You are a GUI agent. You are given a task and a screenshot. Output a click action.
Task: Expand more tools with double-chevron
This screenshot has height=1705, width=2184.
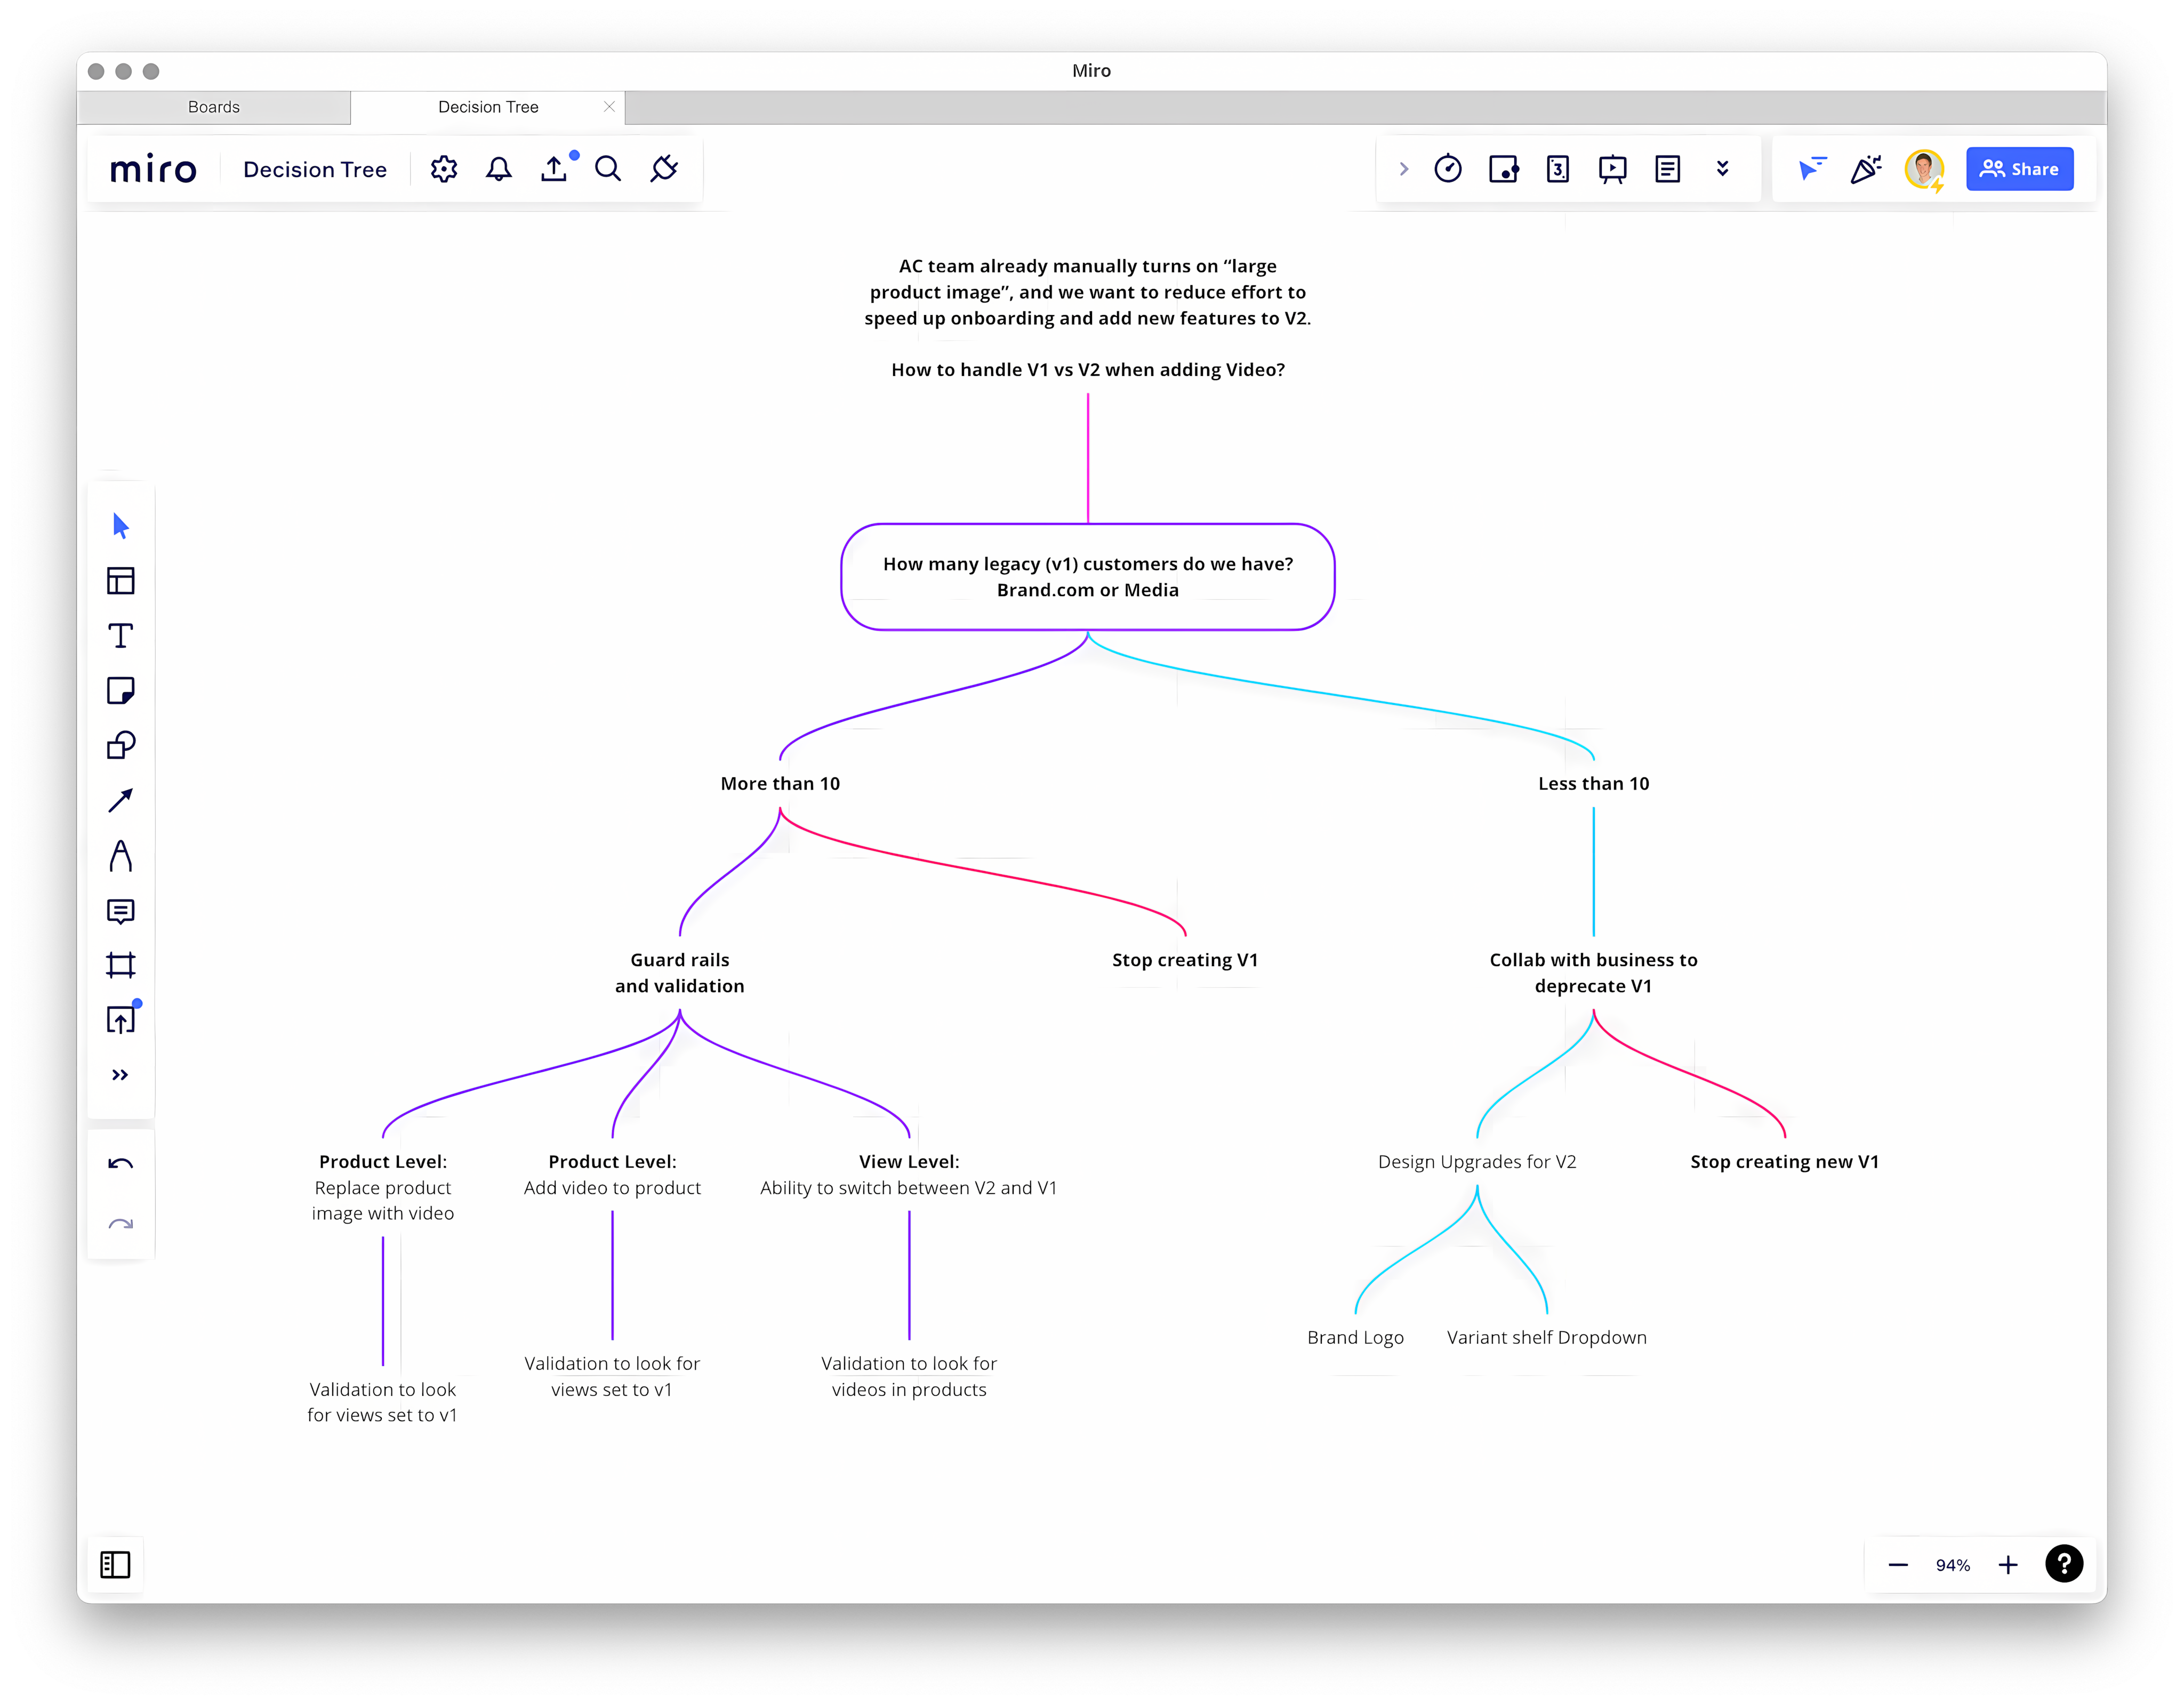(1723, 168)
